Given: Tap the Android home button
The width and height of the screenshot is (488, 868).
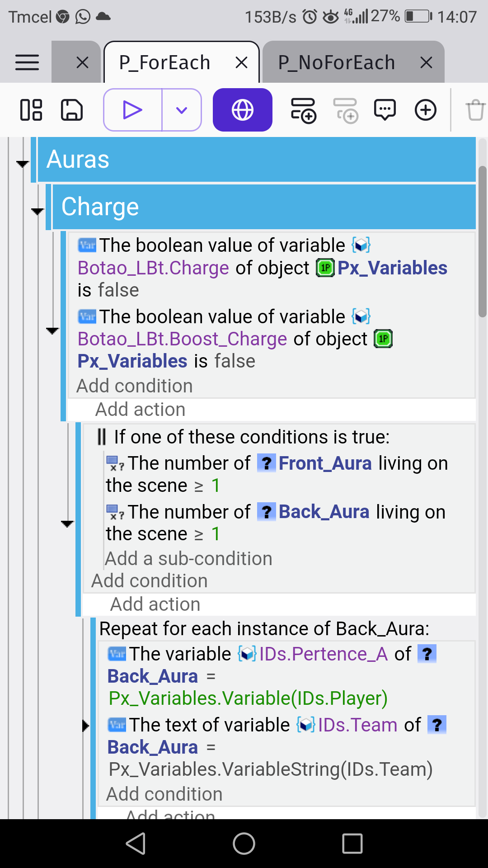Looking at the screenshot, I should (244, 844).
